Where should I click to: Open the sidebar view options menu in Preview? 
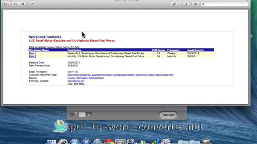6,4
